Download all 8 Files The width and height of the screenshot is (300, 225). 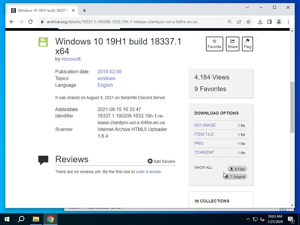pos(237,169)
